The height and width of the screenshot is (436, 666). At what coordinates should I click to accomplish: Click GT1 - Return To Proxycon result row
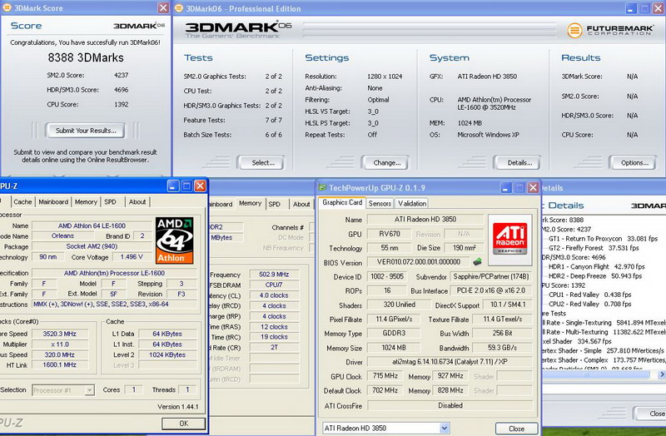click(603, 239)
